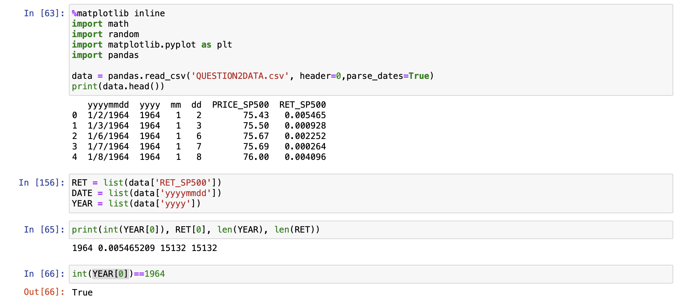
Task: Click the DATE = list(...) code line
Action: pyautogui.click(x=146, y=193)
